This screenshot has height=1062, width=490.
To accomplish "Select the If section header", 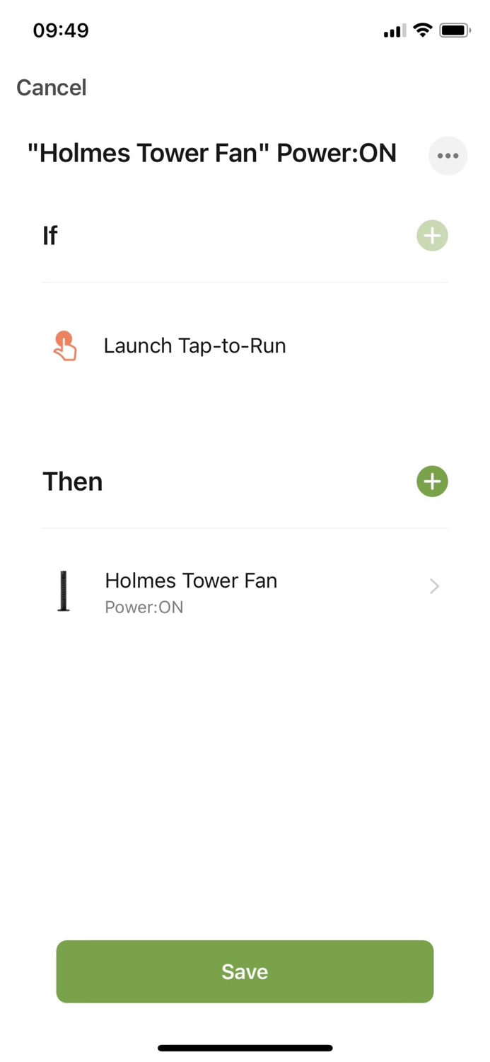I will coord(49,235).
